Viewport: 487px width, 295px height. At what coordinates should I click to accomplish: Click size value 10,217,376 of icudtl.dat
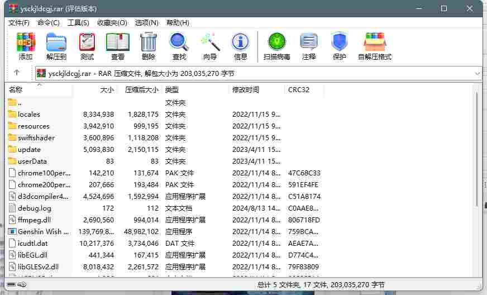[96, 243]
